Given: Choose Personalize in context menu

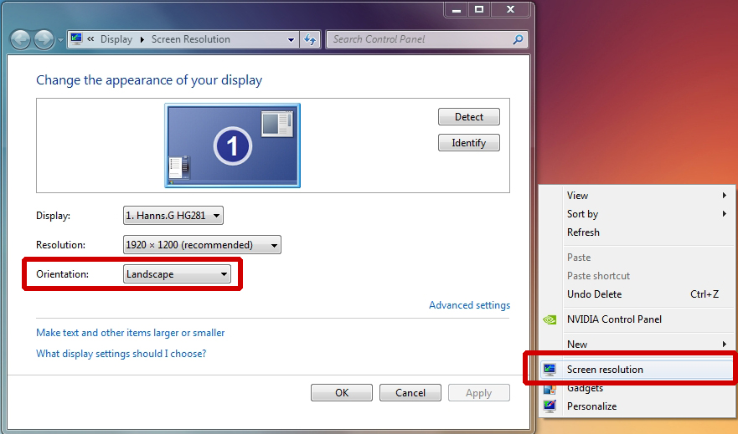Looking at the screenshot, I should 637,406.
